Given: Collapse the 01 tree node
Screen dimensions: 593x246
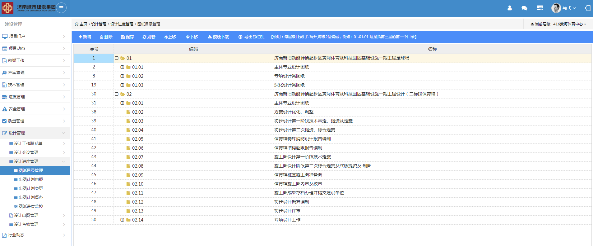Looking at the screenshot, I should point(117,58).
